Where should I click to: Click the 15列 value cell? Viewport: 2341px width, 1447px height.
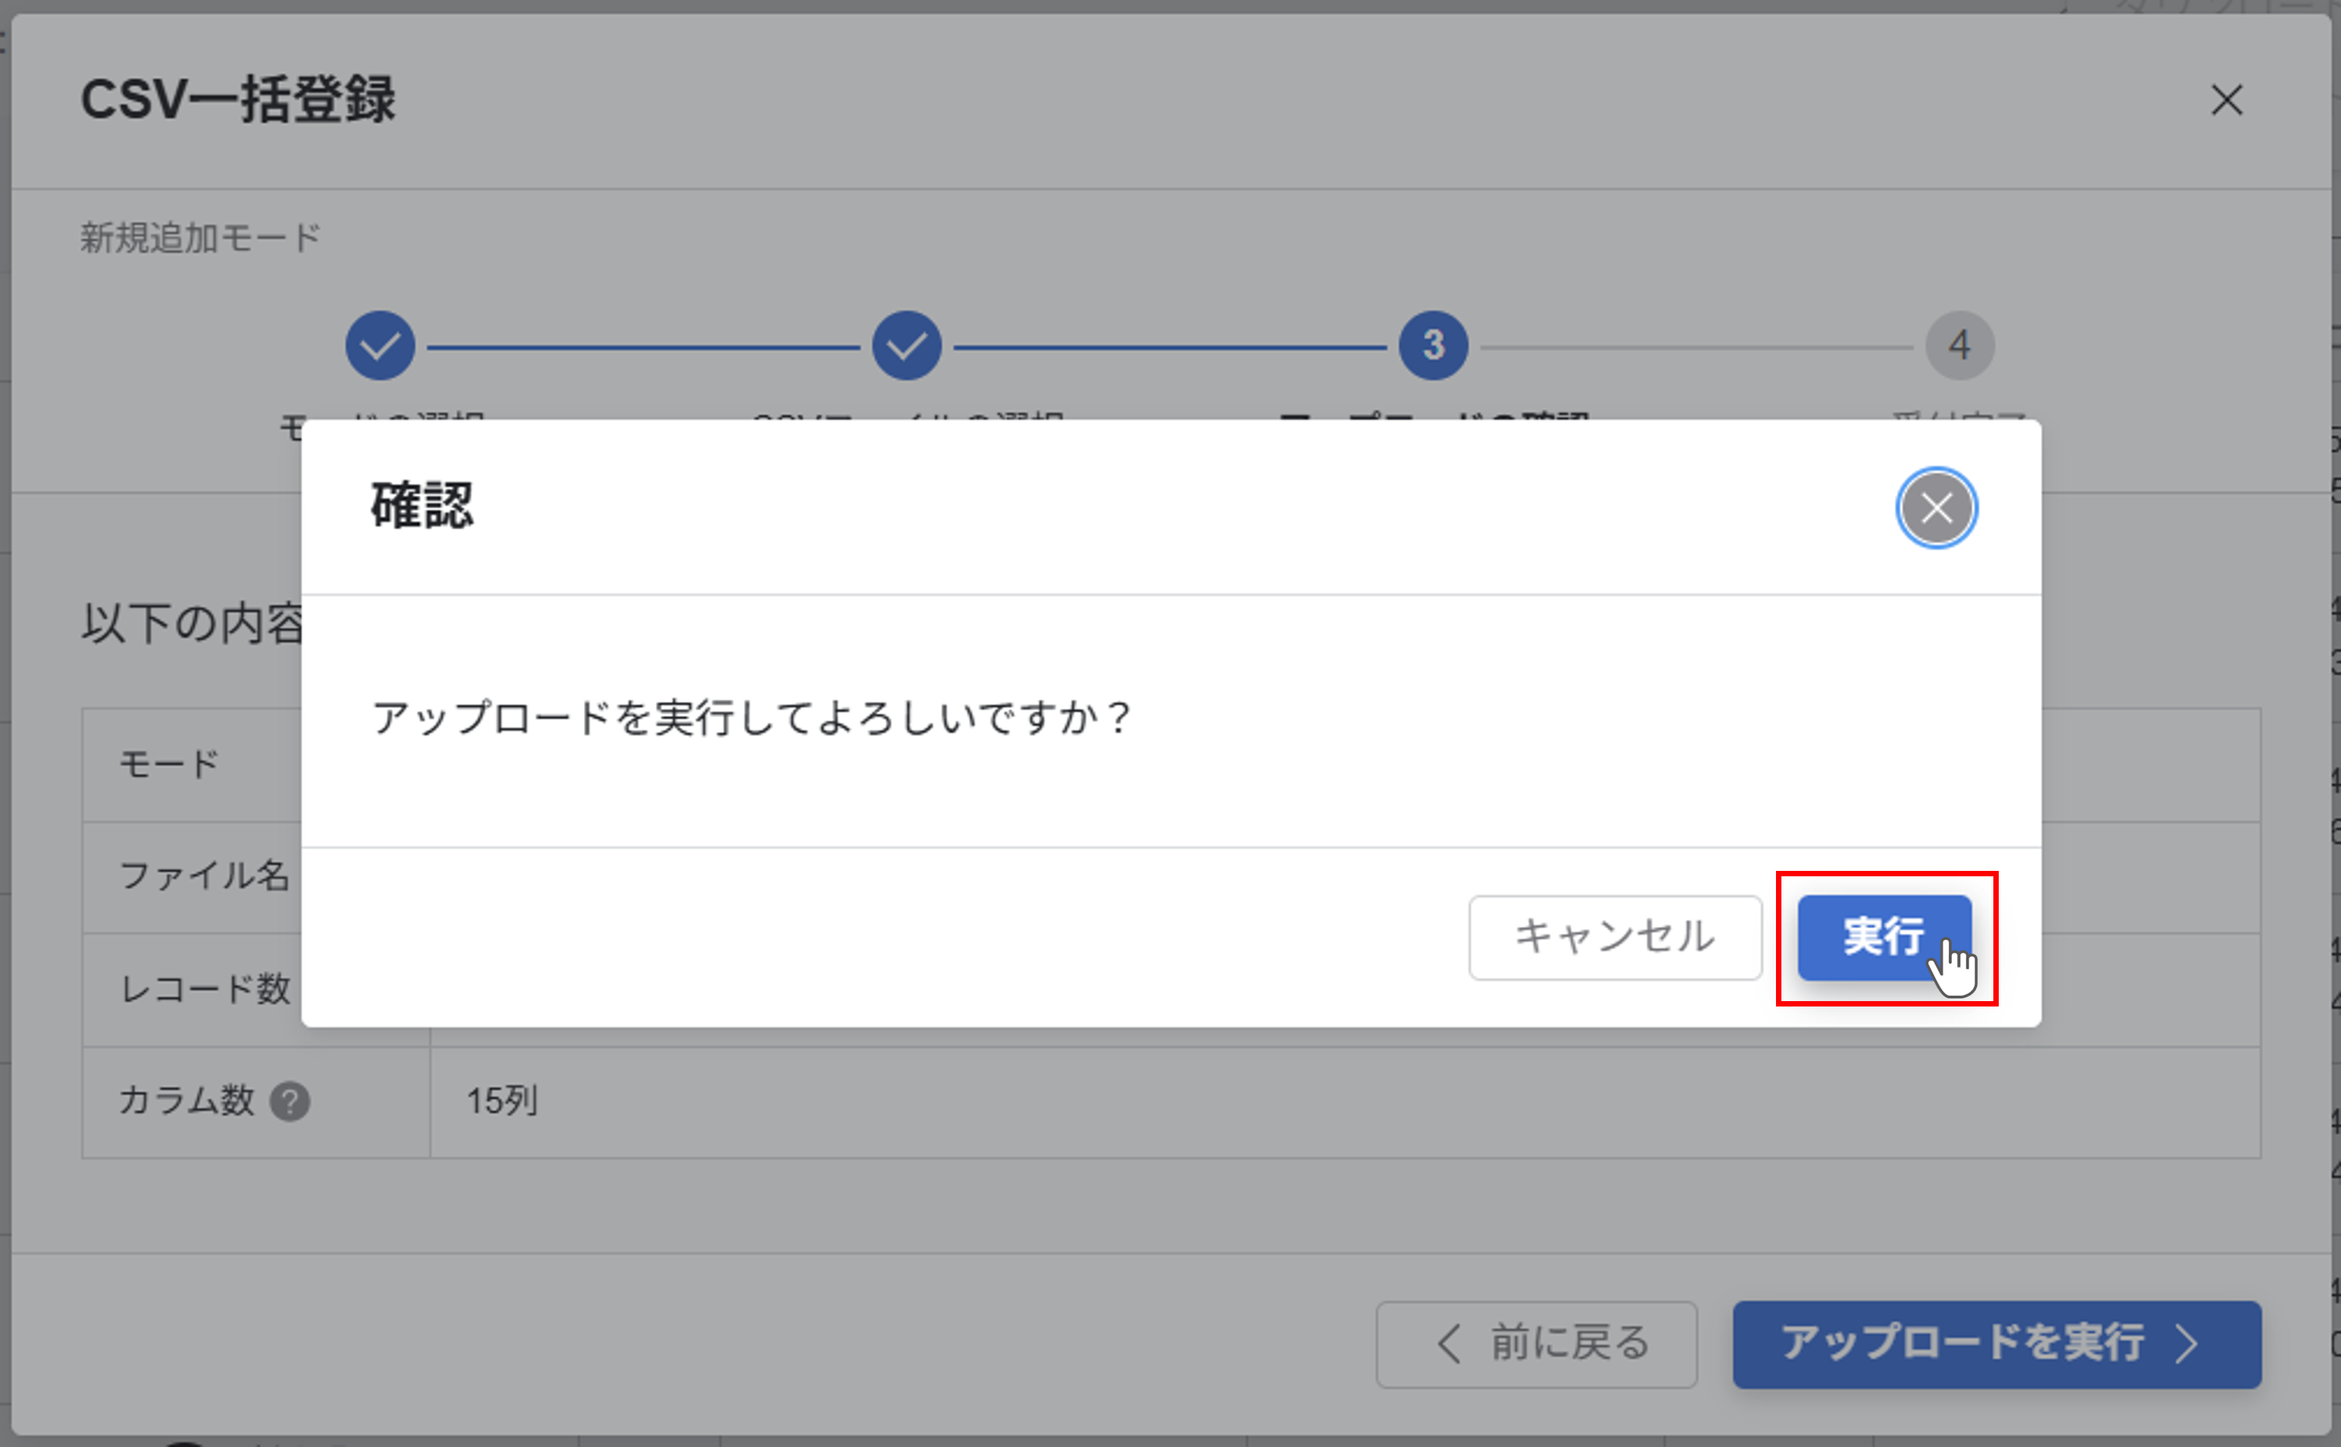(1345, 1102)
